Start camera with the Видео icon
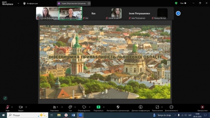The width and height of the screenshot is (210, 118). tap(21, 107)
